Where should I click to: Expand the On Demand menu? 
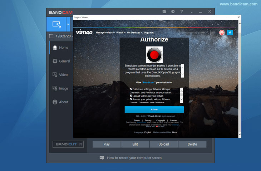[x=135, y=33]
